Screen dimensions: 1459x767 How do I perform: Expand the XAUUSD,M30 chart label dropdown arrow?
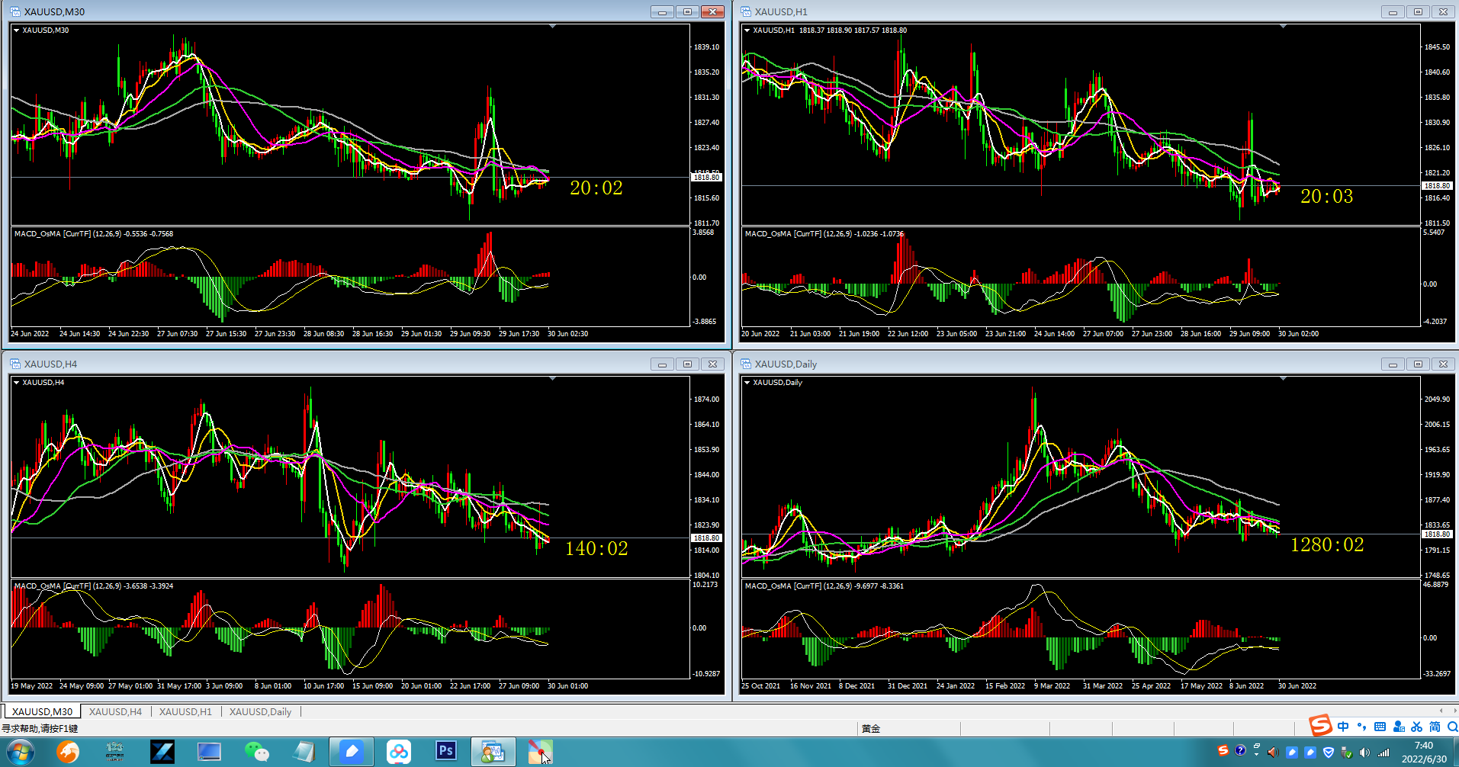[16, 30]
